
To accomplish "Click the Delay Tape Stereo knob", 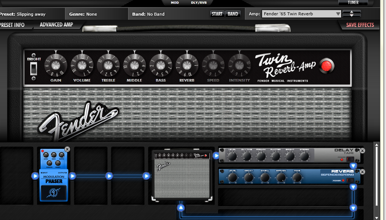I will click(305, 156).
